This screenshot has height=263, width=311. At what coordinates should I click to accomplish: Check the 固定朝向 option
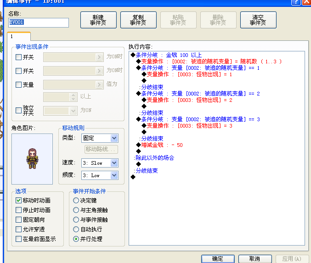pos(18,219)
